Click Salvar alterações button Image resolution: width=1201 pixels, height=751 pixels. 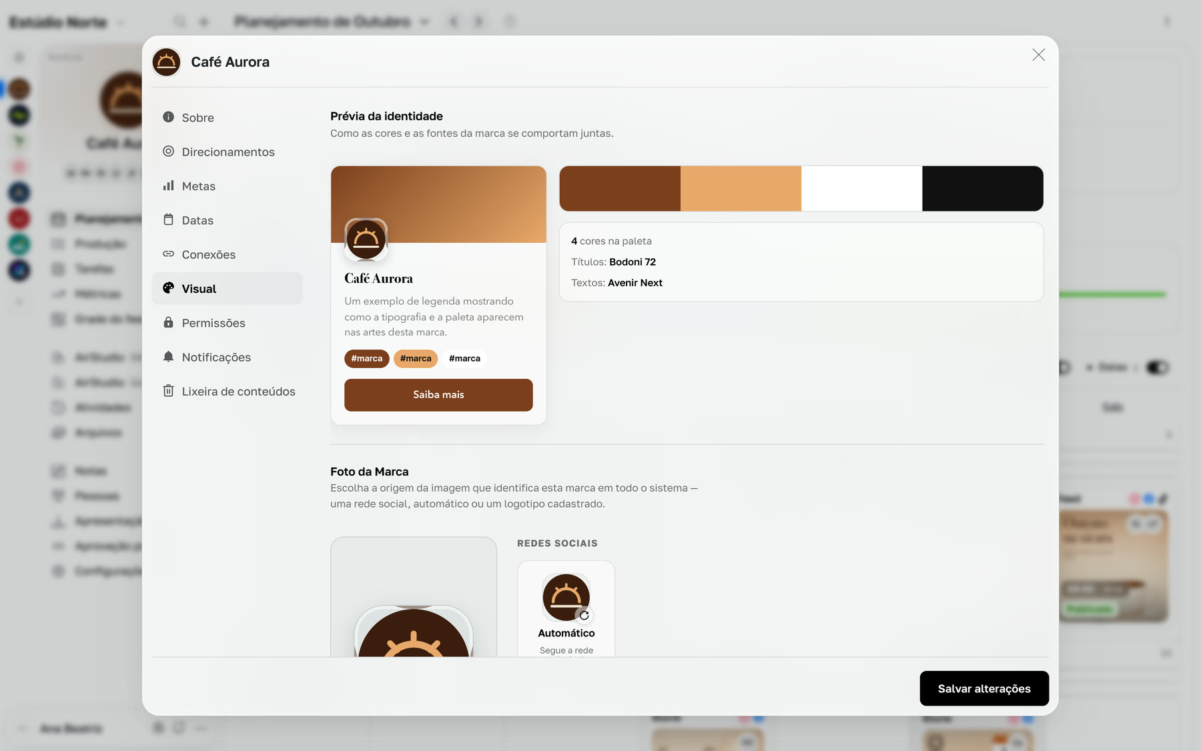(984, 688)
